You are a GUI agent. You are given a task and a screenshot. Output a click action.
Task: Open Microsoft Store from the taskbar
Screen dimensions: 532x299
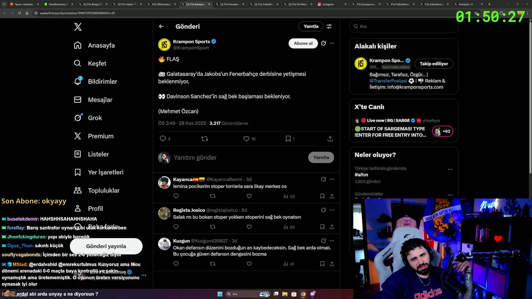click(294, 294)
